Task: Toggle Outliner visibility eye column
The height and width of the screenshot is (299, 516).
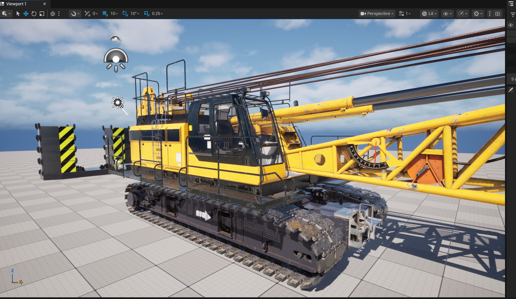Action: (x=511, y=25)
